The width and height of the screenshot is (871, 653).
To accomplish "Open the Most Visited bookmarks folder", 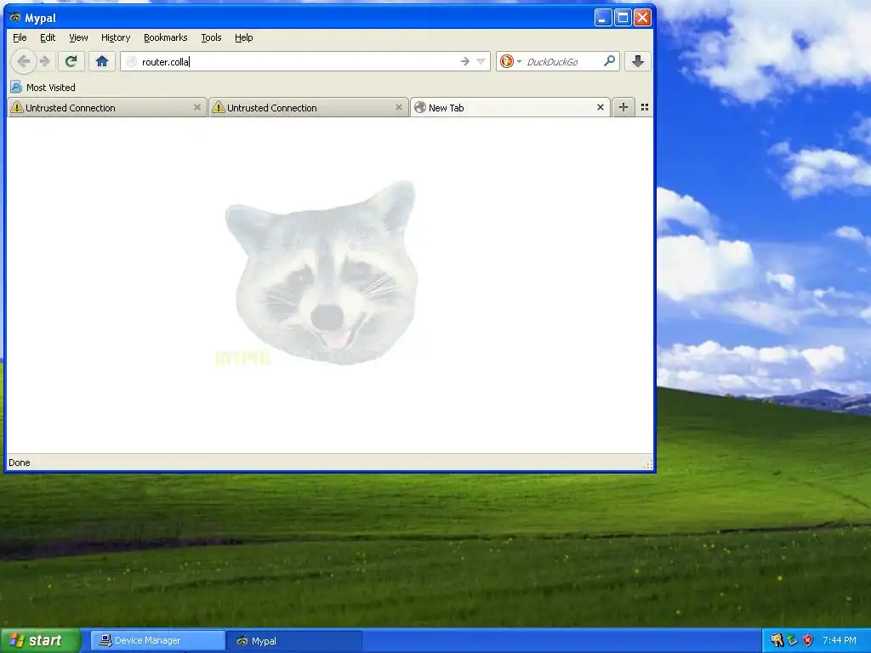I will point(43,88).
